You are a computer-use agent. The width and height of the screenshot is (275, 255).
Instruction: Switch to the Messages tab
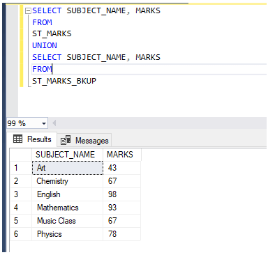pyautogui.click(x=84, y=141)
